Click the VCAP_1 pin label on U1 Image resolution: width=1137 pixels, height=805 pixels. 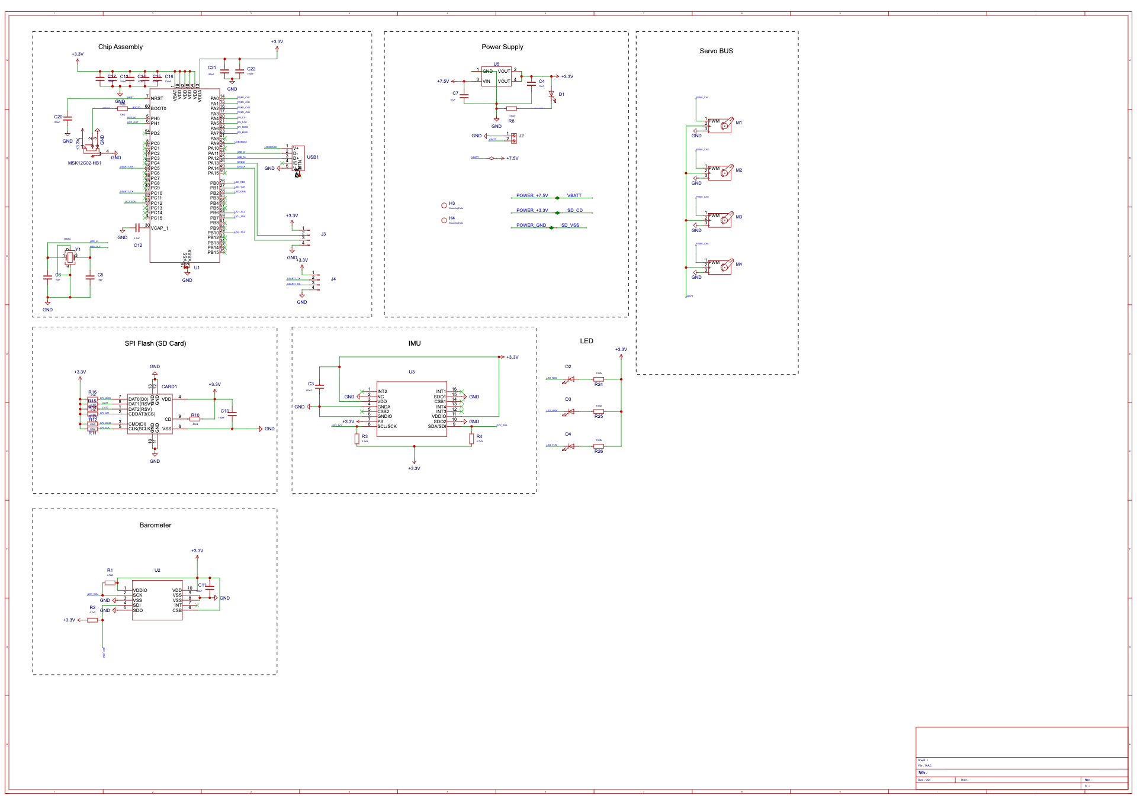coord(159,228)
